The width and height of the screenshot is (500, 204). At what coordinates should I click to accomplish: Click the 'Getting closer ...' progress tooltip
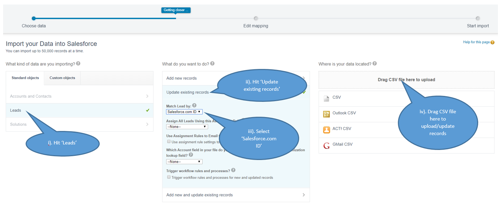(176, 10)
